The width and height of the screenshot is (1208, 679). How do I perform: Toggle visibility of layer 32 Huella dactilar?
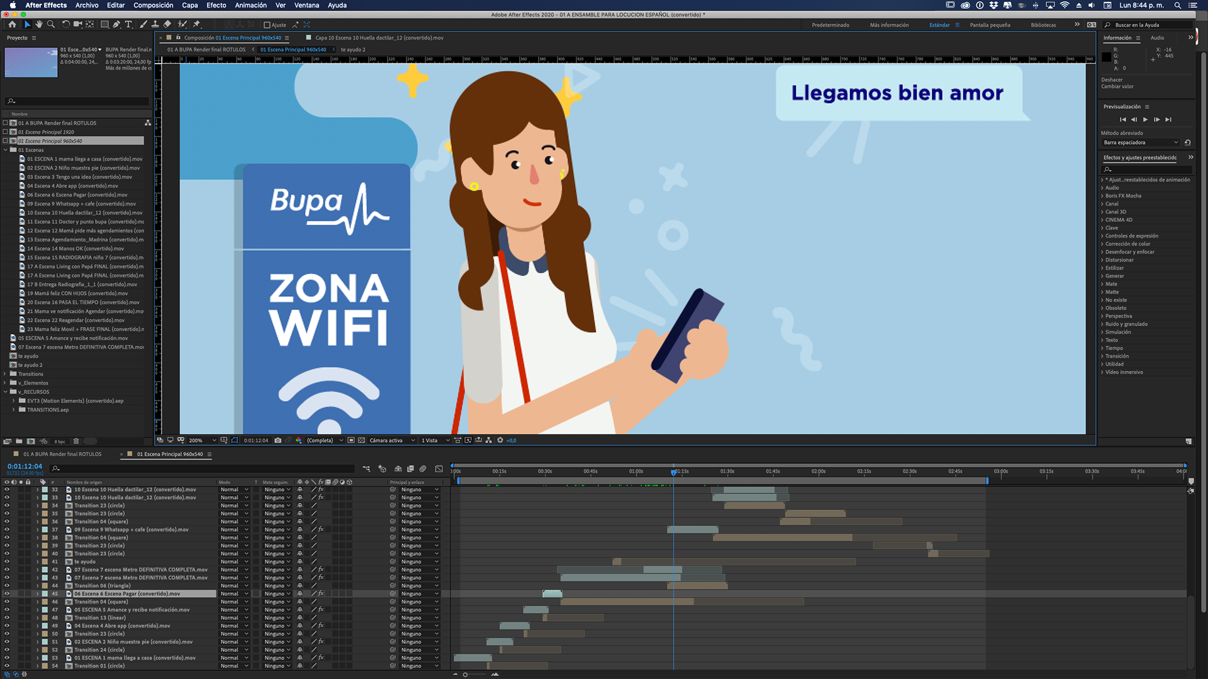7,489
